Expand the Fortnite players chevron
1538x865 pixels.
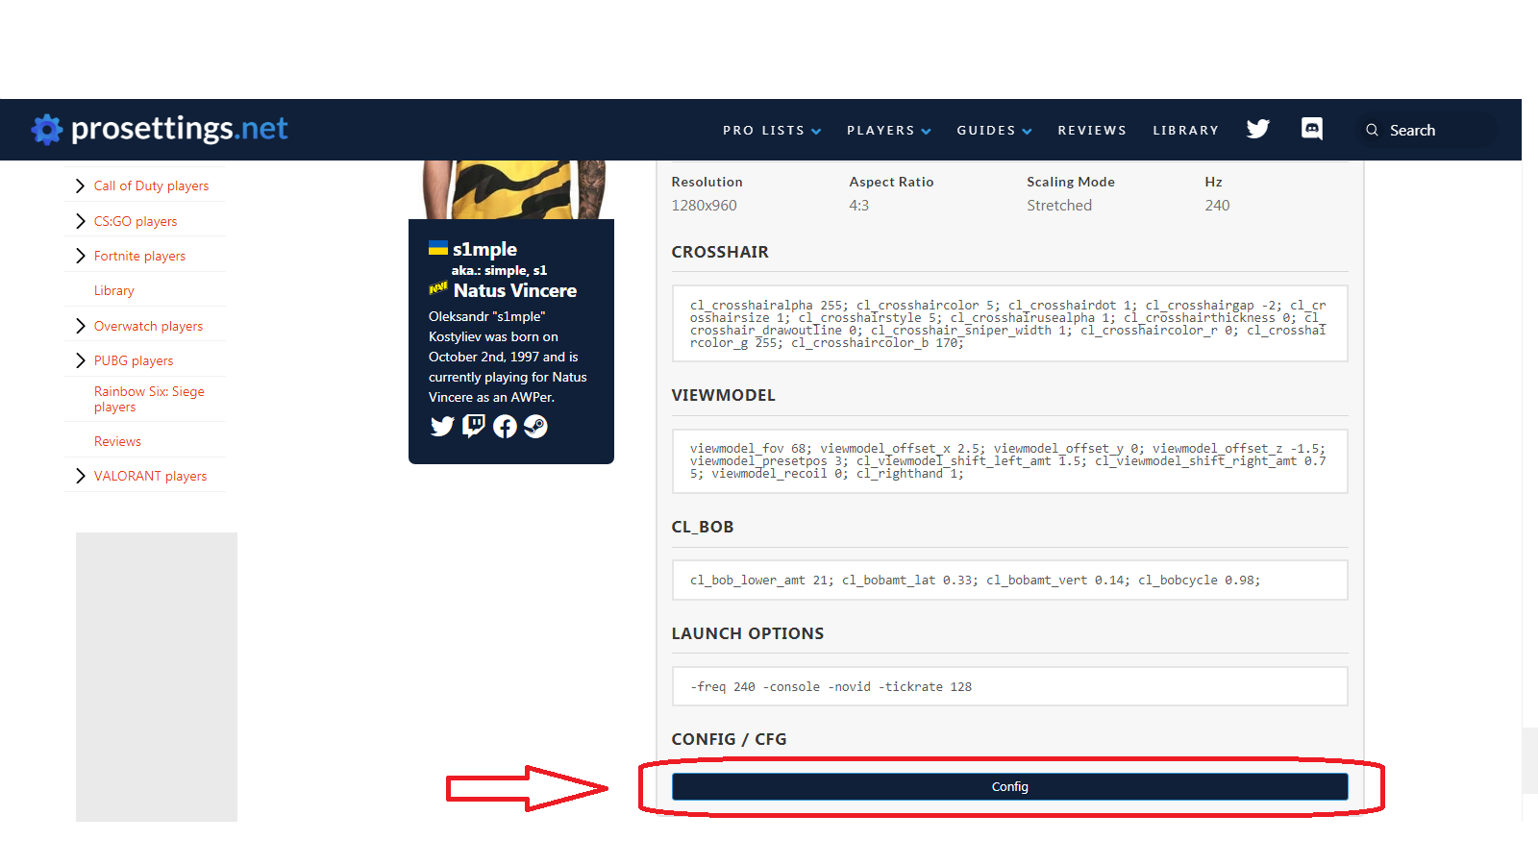pyautogui.click(x=81, y=256)
